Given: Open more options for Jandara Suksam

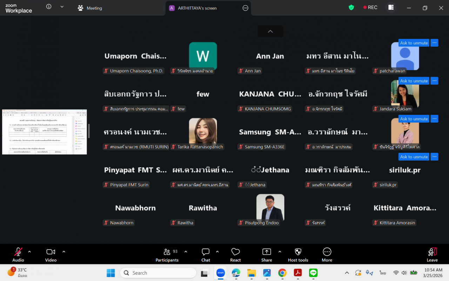Looking at the screenshot, I should tap(434, 81).
